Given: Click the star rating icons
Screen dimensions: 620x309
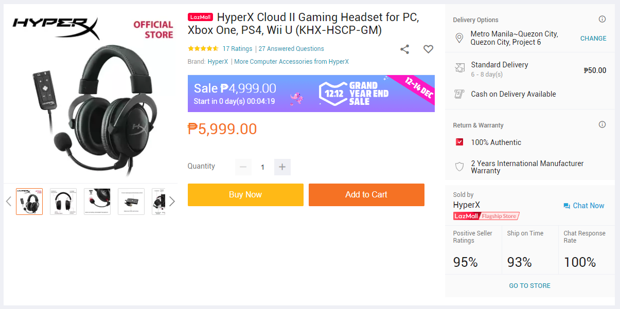Looking at the screenshot, I should [x=203, y=49].
